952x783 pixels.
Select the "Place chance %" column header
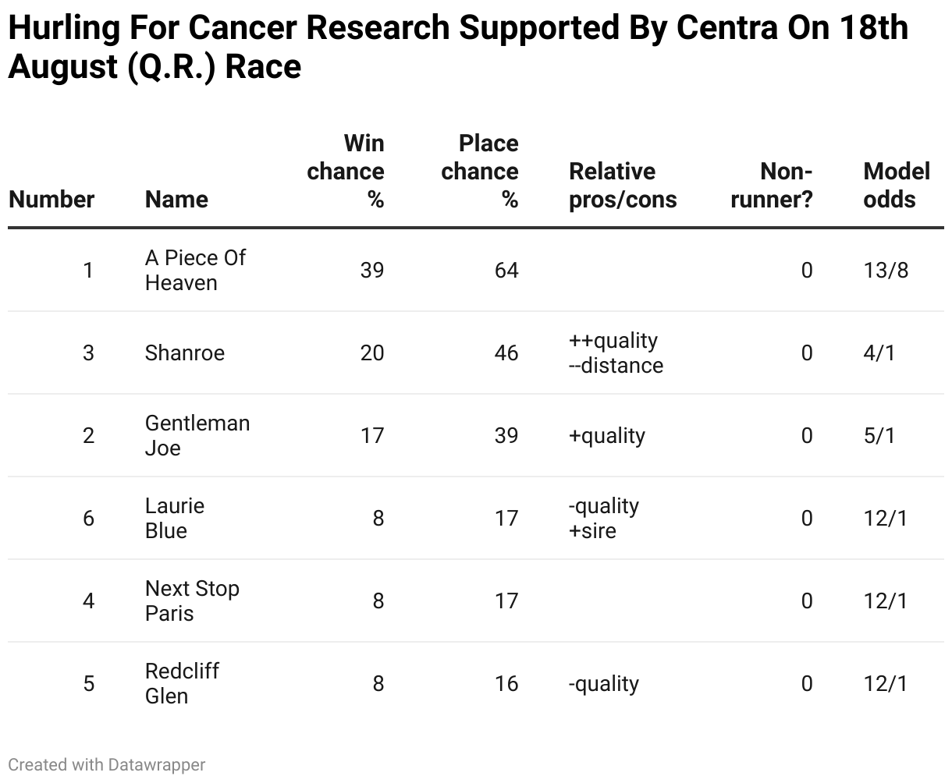coord(480,172)
